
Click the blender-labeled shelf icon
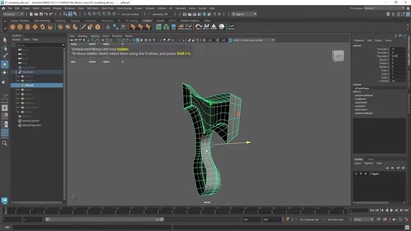231,27
